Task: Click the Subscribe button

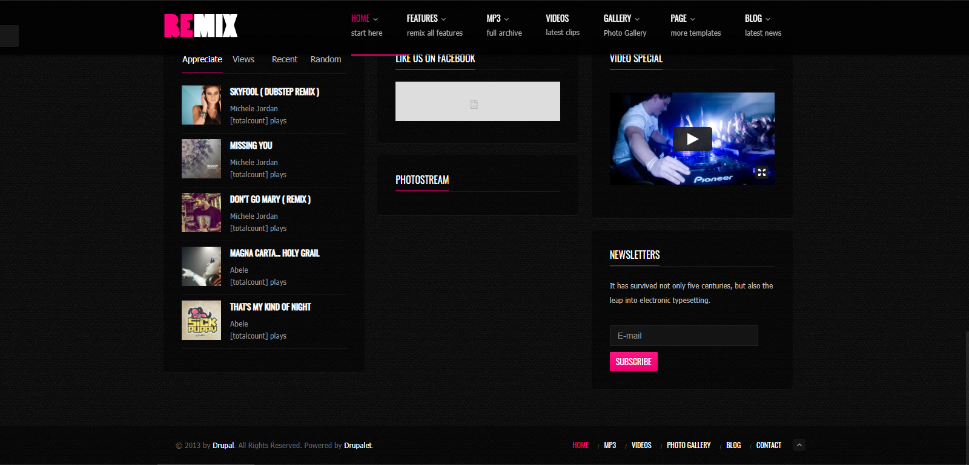Action: [x=633, y=362]
